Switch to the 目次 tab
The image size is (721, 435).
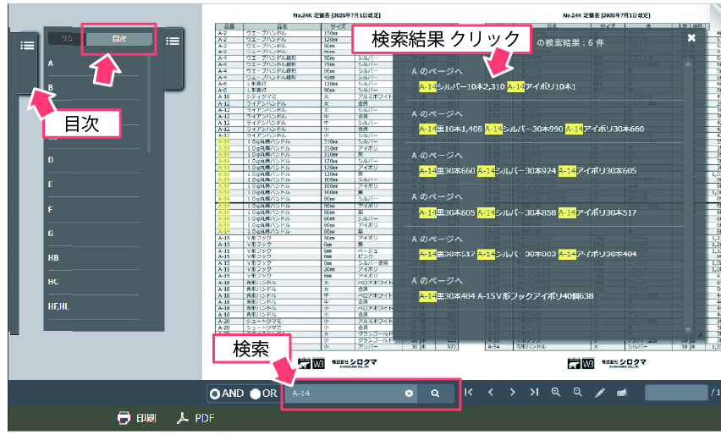point(119,39)
